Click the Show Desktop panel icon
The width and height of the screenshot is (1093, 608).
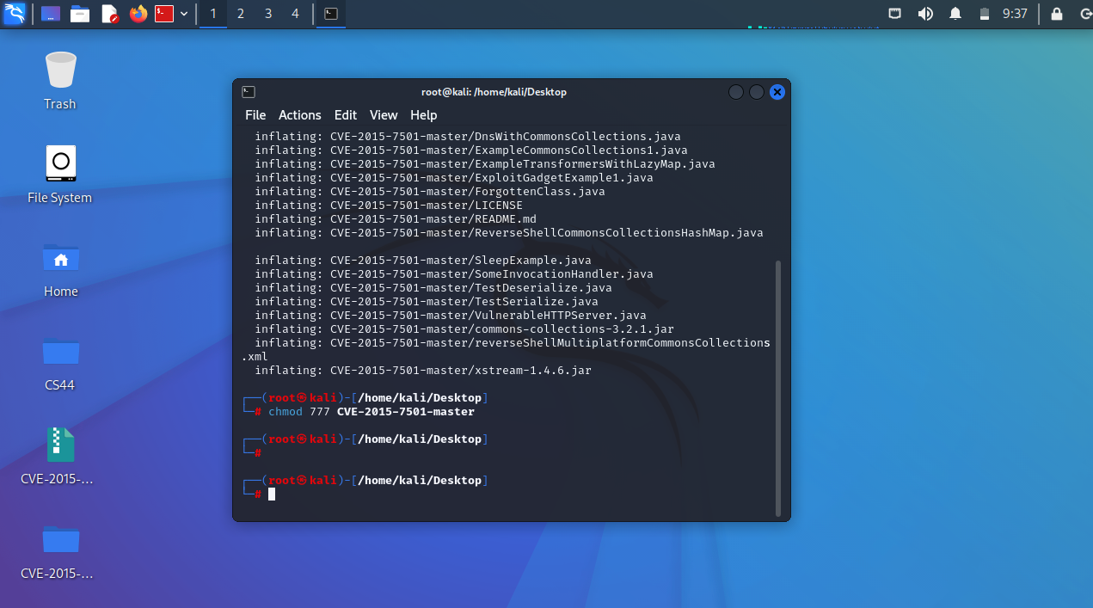51,14
